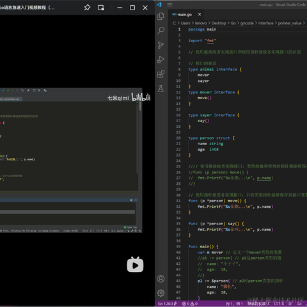Open errors and warnings count in status bar
This screenshot has height=307, width=307.
point(190,304)
